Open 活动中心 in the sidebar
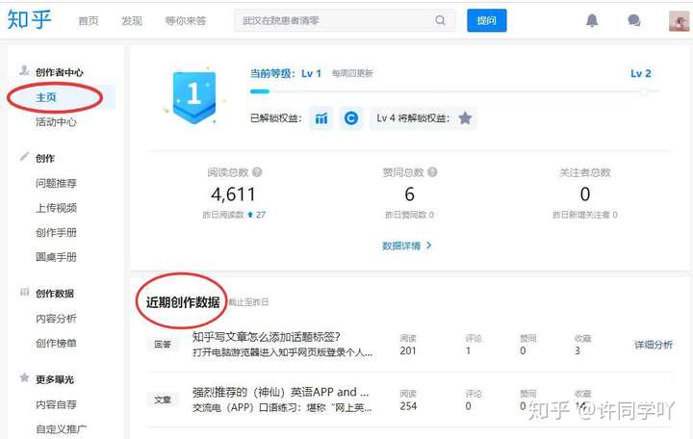 (56, 122)
